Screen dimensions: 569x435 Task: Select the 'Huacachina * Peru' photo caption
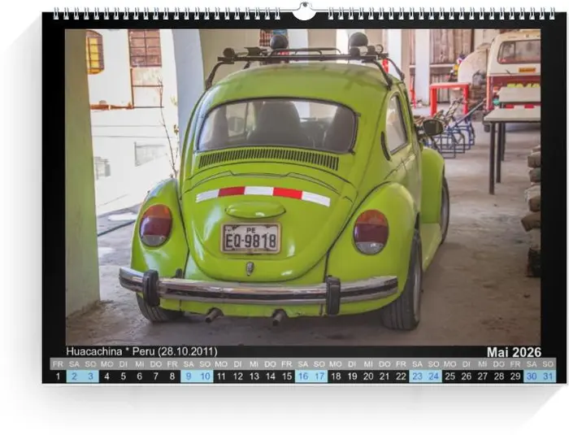[x=141, y=352]
